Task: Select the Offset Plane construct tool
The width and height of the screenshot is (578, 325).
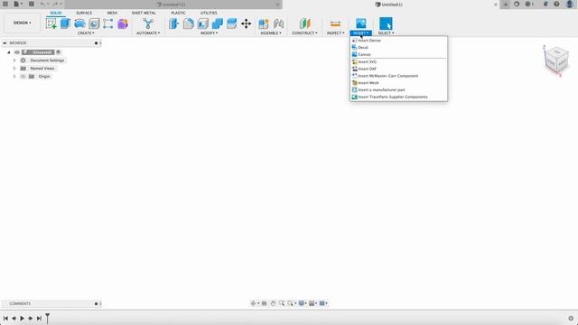Action: (x=305, y=23)
